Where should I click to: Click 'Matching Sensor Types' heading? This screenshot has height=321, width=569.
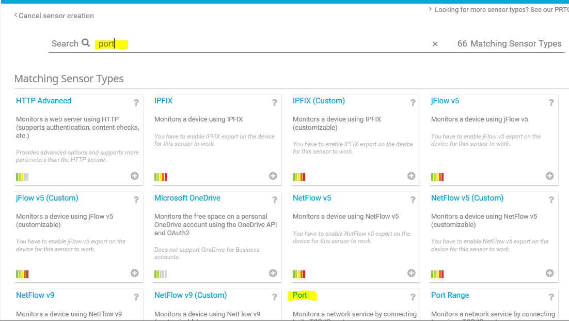69,79
